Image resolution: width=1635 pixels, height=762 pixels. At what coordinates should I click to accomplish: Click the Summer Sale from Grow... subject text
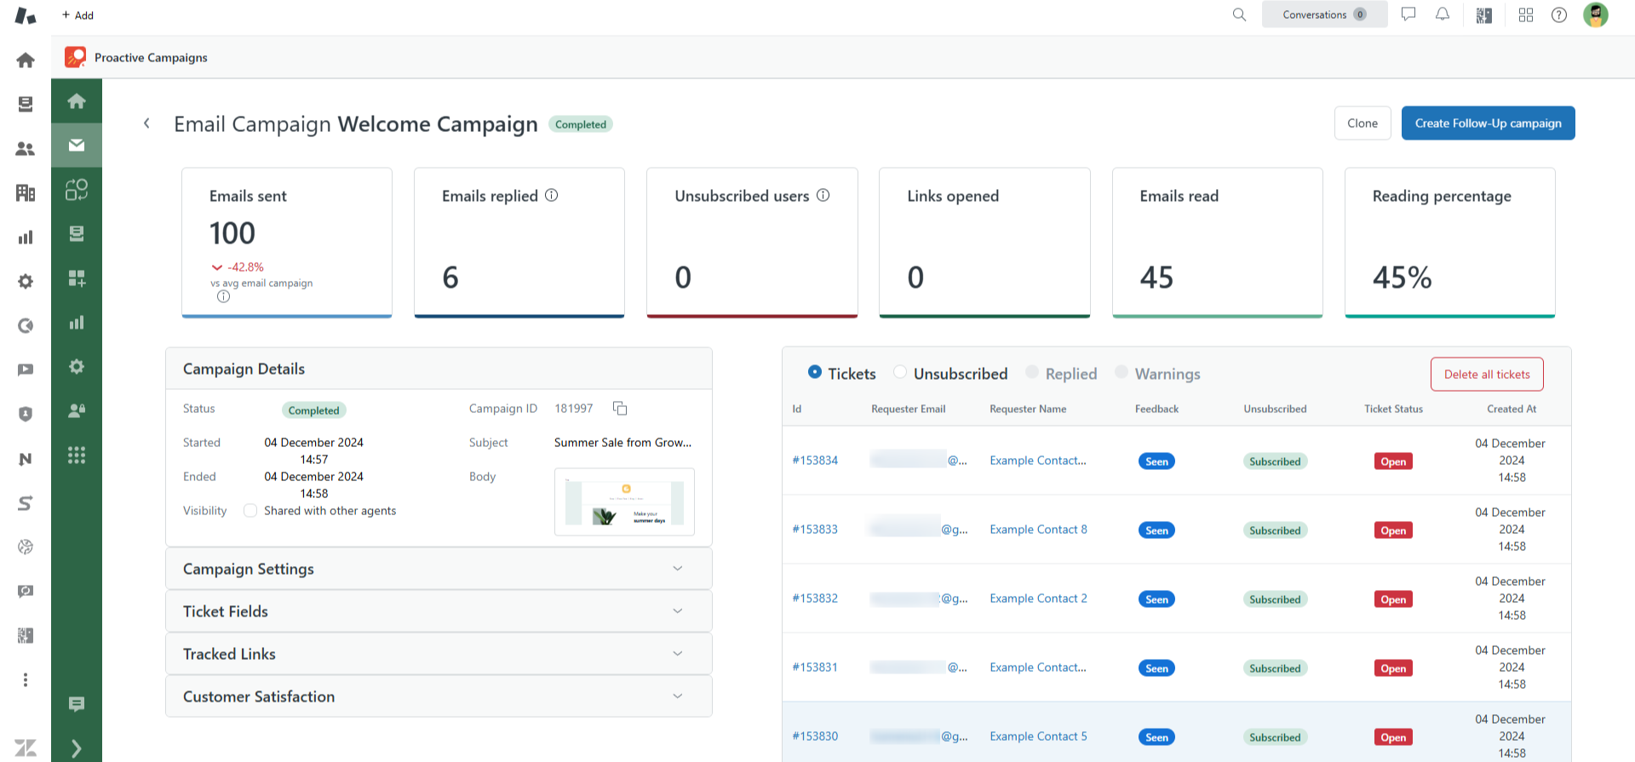[x=622, y=443]
